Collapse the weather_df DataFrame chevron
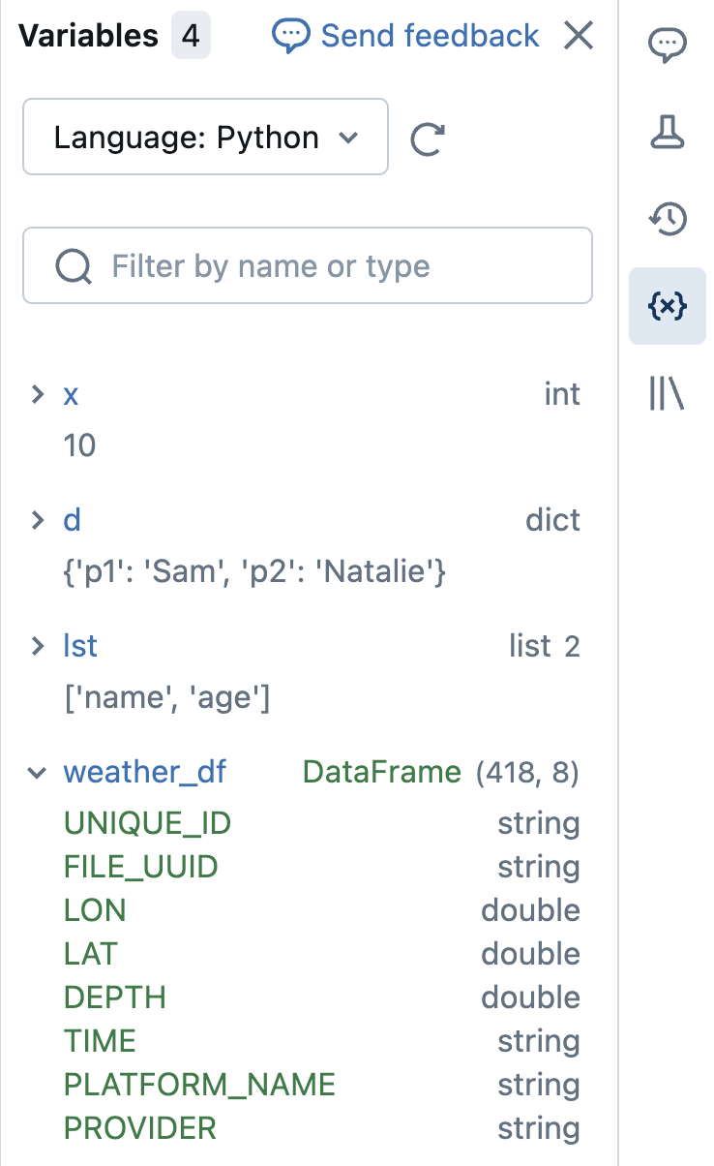714x1166 pixels. point(38,772)
